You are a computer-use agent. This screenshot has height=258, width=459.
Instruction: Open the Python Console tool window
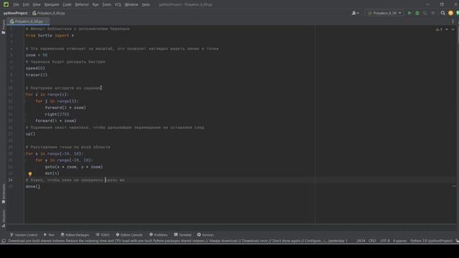tap(129, 235)
